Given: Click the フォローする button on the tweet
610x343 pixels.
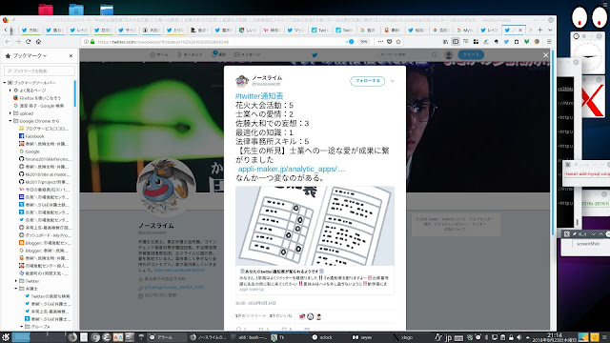Looking at the screenshot, I should 367,81.
